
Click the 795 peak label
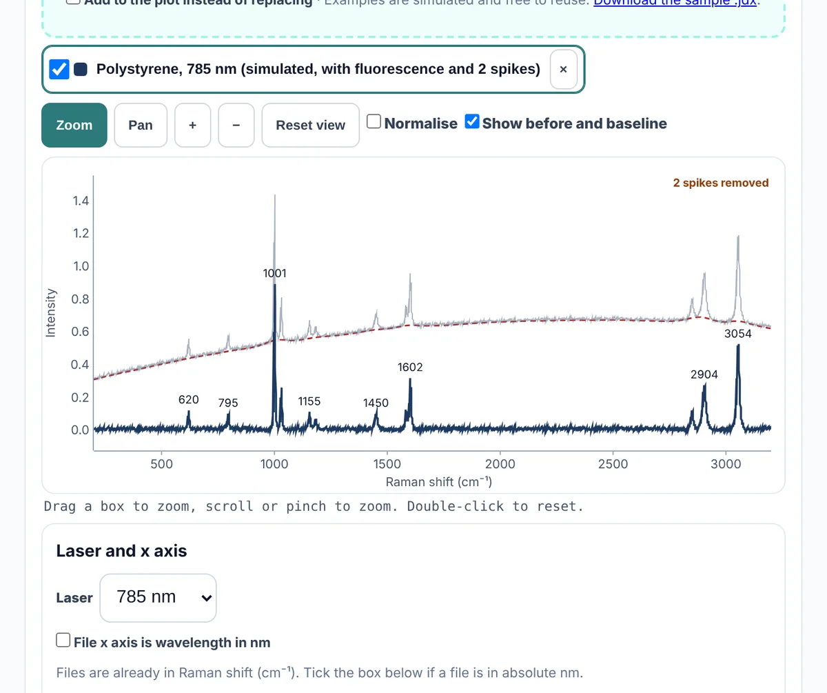pos(228,403)
